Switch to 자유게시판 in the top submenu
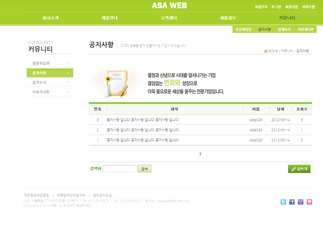 click(x=306, y=29)
